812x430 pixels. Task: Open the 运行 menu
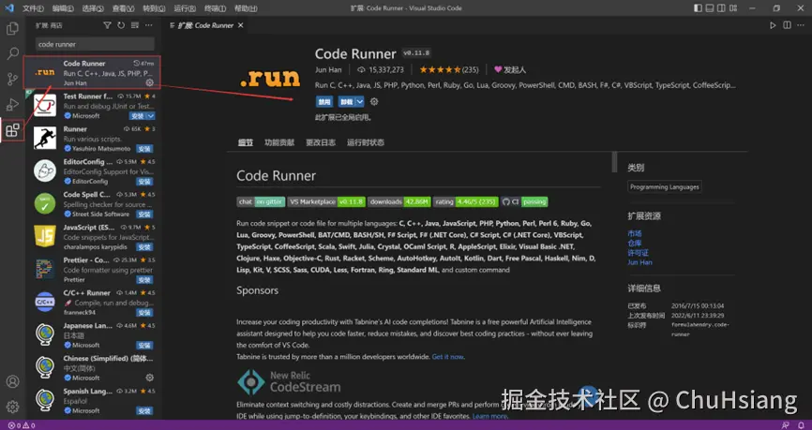pyautogui.click(x=185, y=8)
